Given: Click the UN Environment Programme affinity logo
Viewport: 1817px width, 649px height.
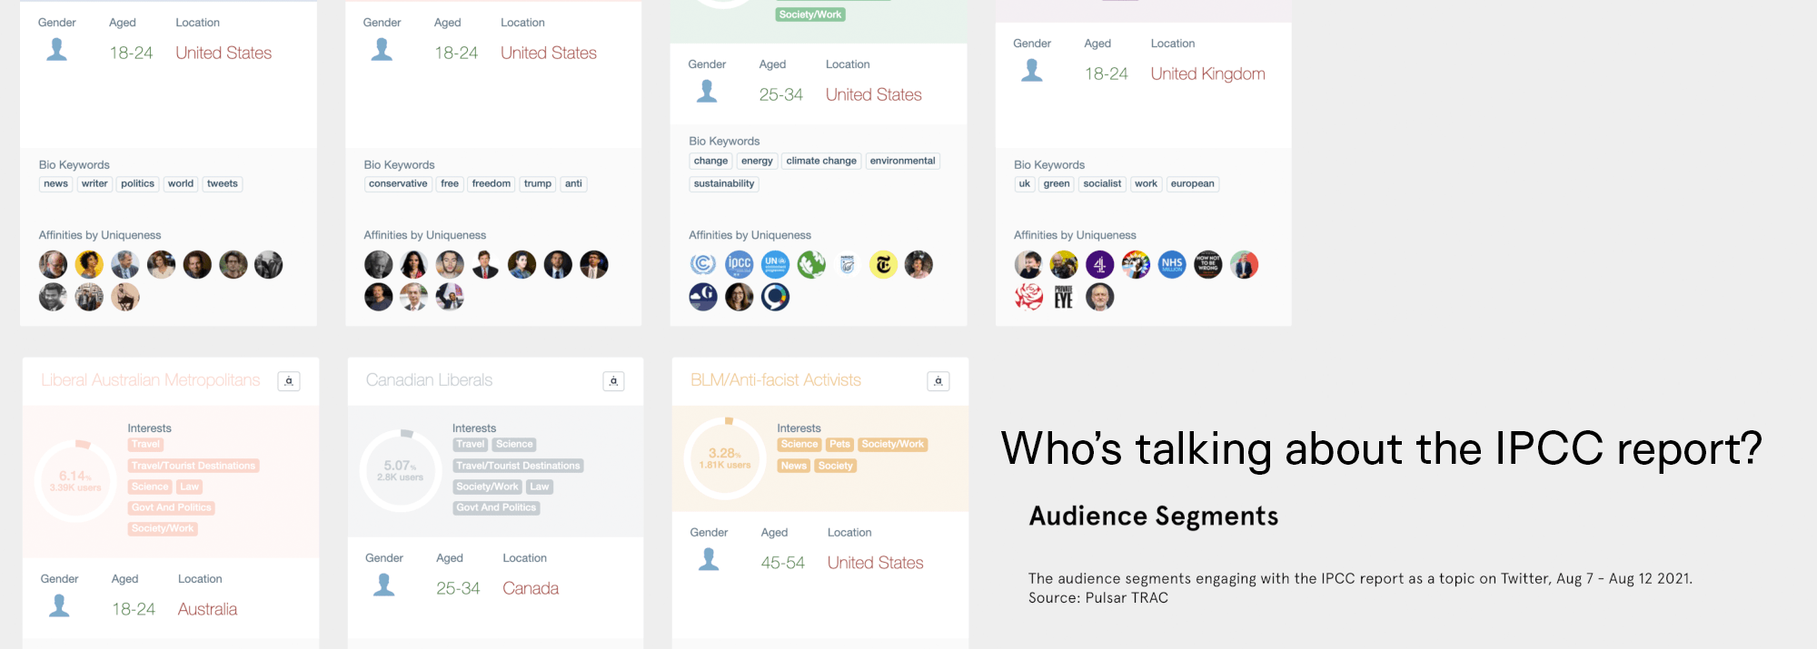Looking at the screenshot, I should click(775, 264).
